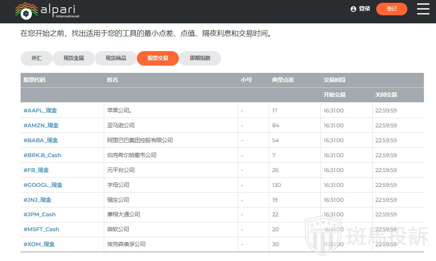436x261 pixels.
Task: Click the 股票代码 column header
Action: click(34, 80)
